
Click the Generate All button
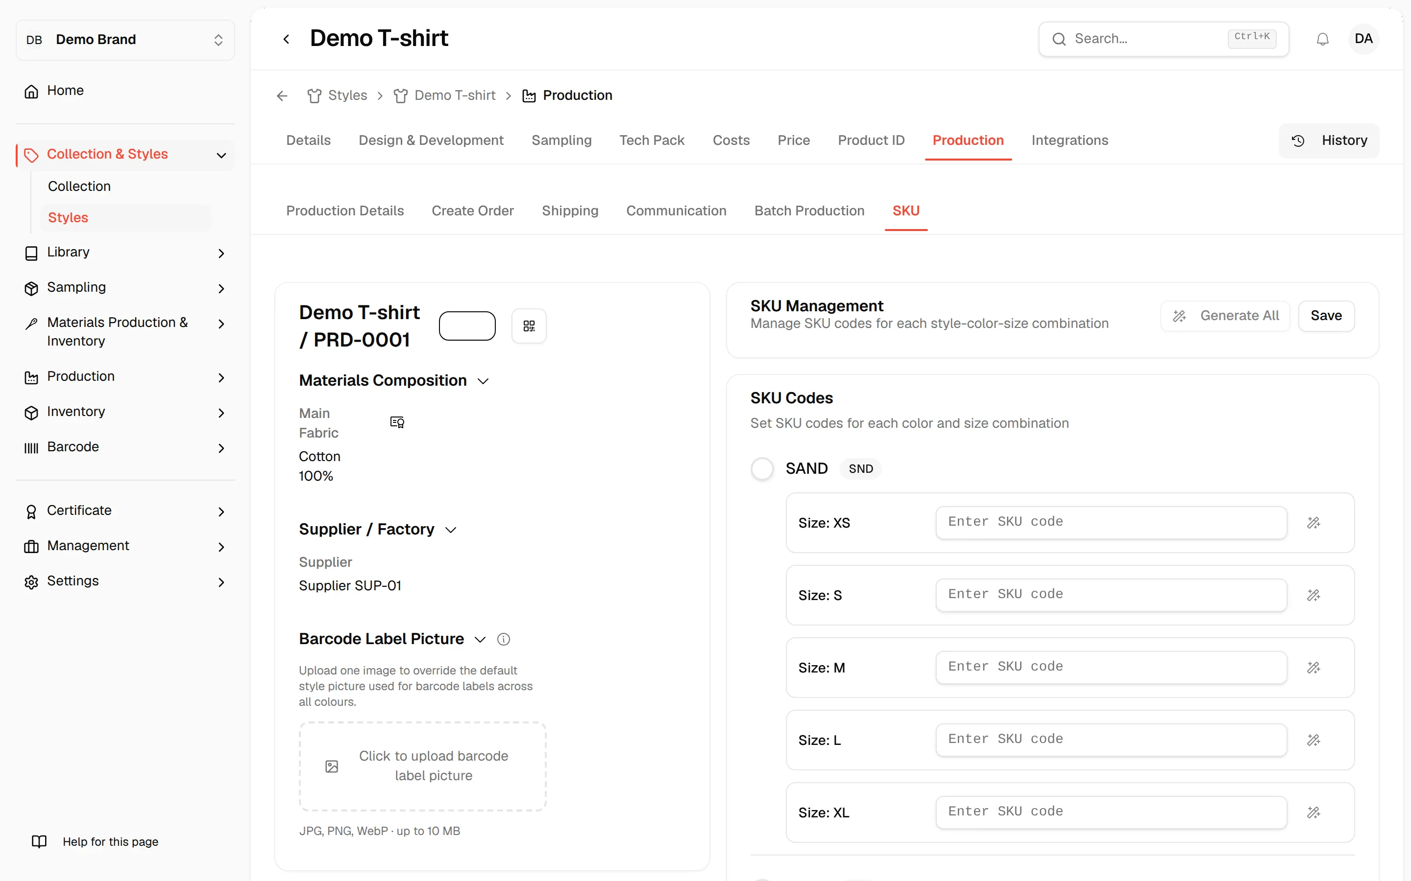pos(1226,316)
